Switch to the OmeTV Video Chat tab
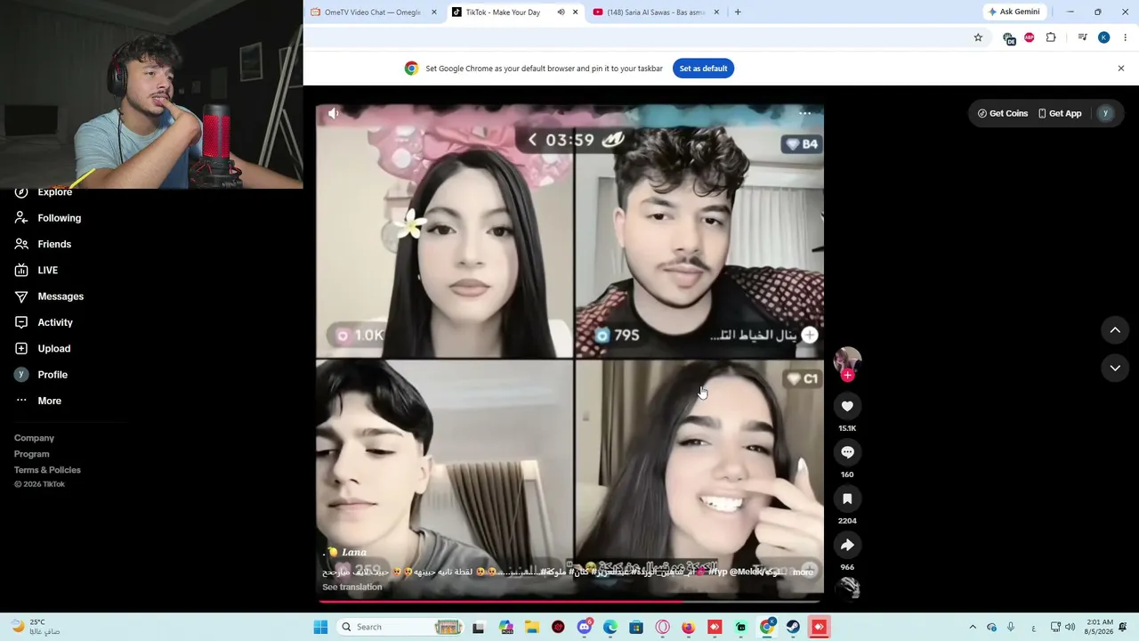 coord(373,12)
